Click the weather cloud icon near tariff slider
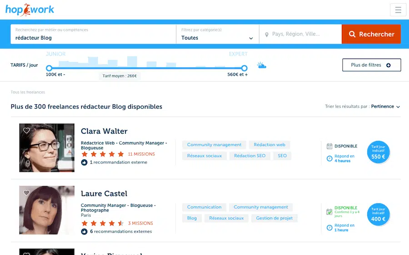 [x=261, y=65]
